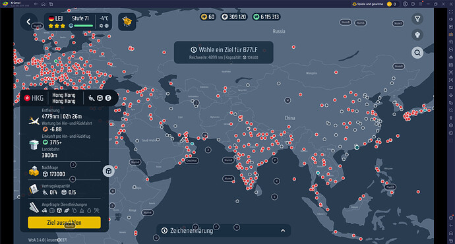Go back with the arrow beside LEJ
455x244 pixels.
click(28, 22)
